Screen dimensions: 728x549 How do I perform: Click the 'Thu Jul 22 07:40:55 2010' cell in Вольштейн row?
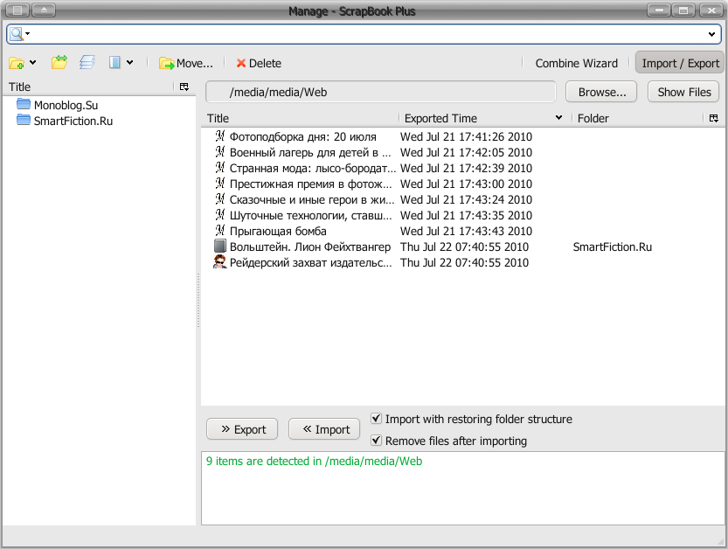464,247
